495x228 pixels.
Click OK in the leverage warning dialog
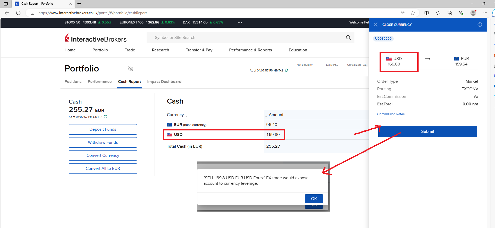314,199
